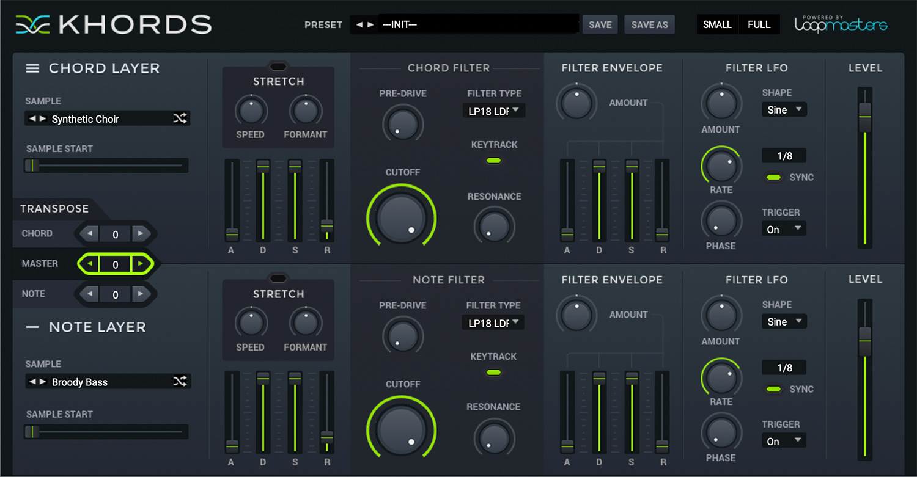Enable Keytrack on the Chord Filter
The width and height of the screenshot is (917, 477).
pyautogui.click(x=493, y=160)
